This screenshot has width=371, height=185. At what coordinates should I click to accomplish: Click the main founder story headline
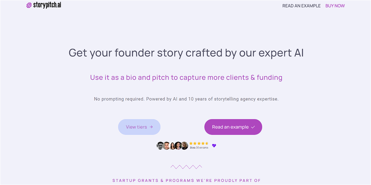(x=186, y=53)
